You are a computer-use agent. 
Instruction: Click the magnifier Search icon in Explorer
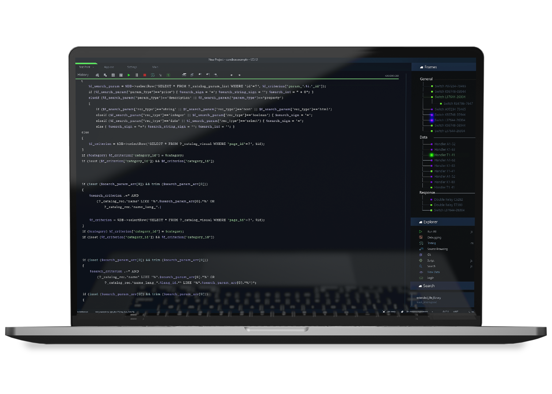click(x=421, y=266)
